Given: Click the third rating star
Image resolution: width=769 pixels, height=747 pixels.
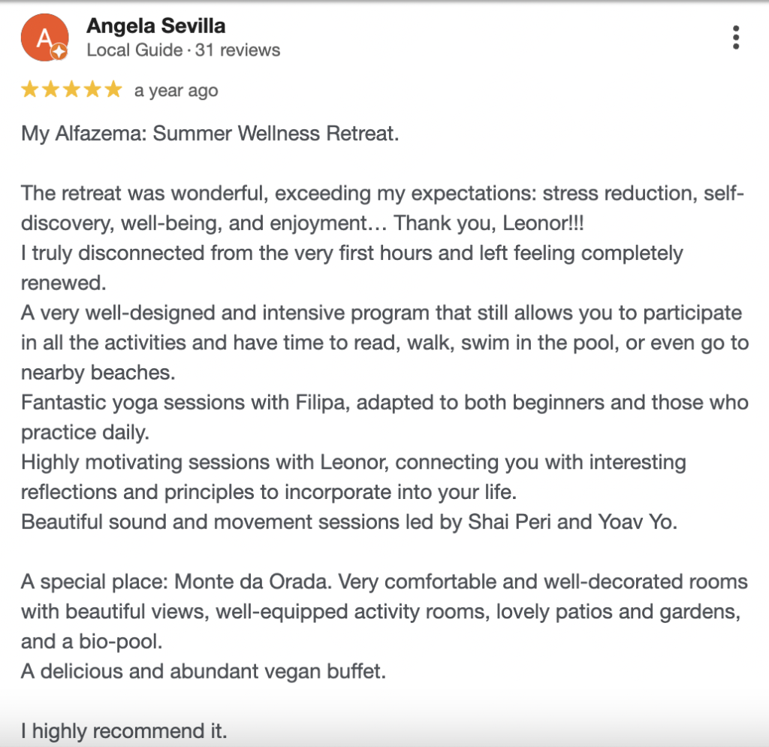Looking at the screenshot, I should (71, 90).
